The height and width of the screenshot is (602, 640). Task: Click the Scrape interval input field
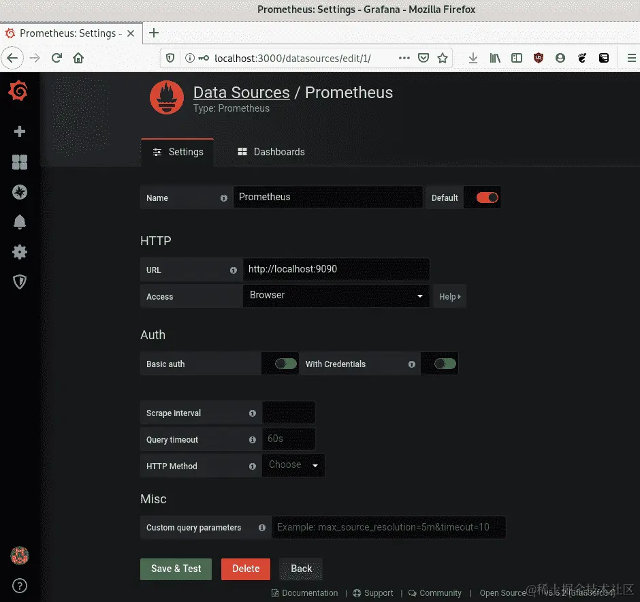[289, 412]
